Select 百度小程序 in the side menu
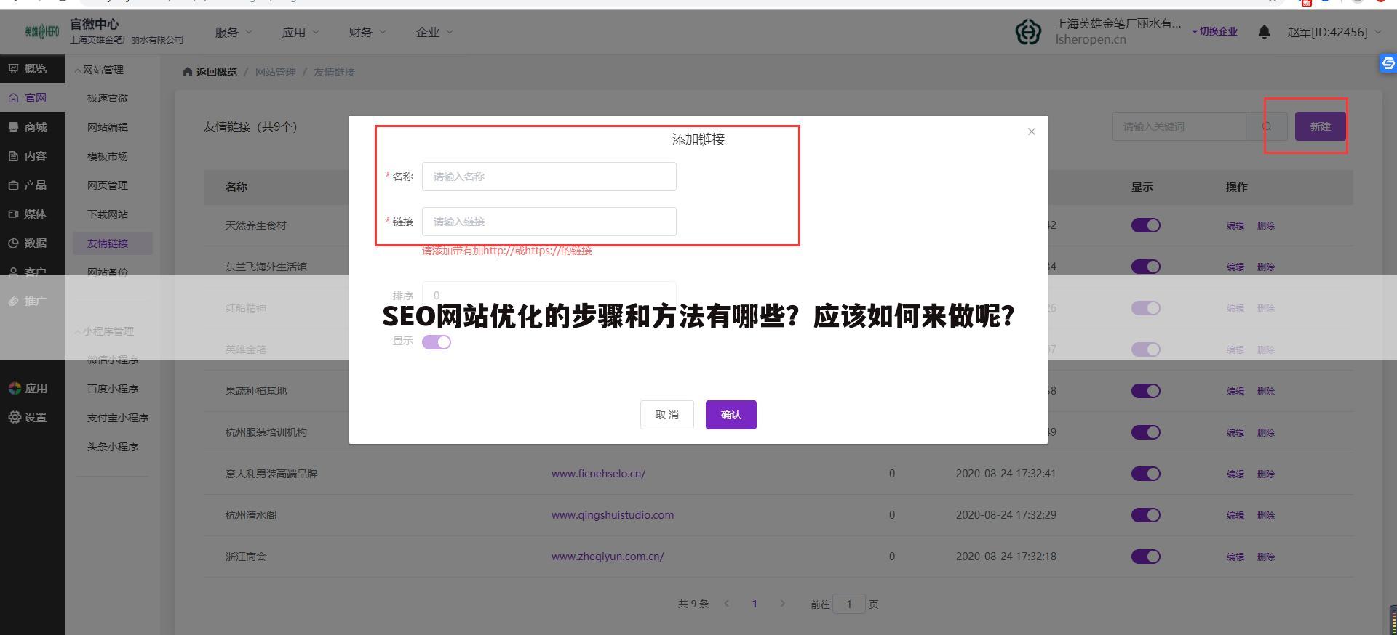The image size is (1397, 635). coord(113,389)
